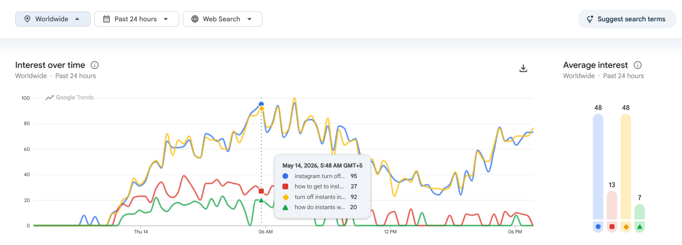Click blue circle marker at chart peak
Viewport: 682px width, 245px height.
[261, 104]
